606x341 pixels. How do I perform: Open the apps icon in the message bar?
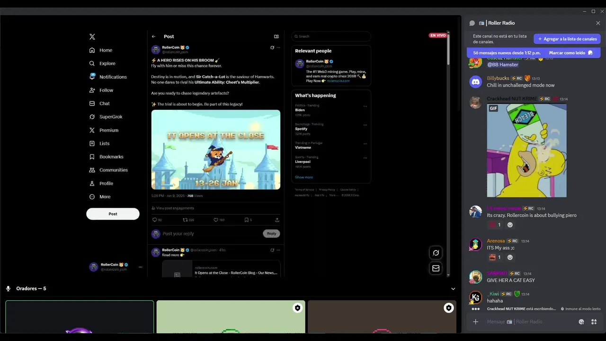pyautogui.click(x=594, y=322)
